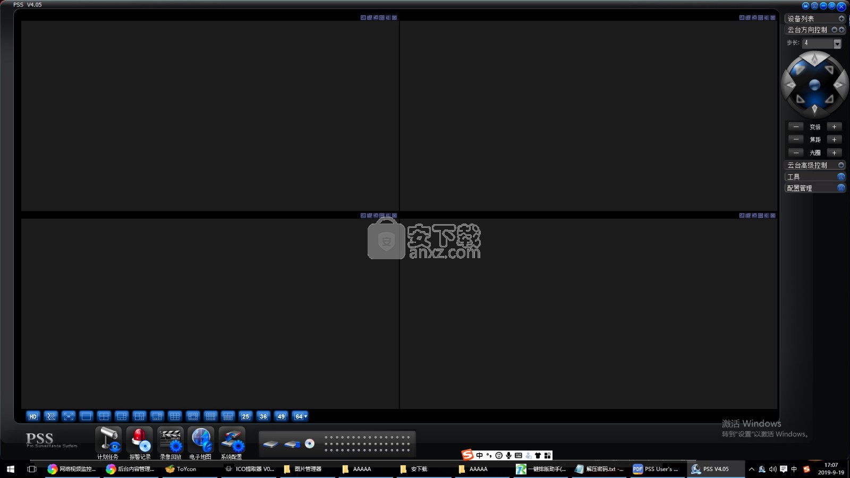Click the lock icon in title bar
Viewport: 850px width, 478px height.
806,6
